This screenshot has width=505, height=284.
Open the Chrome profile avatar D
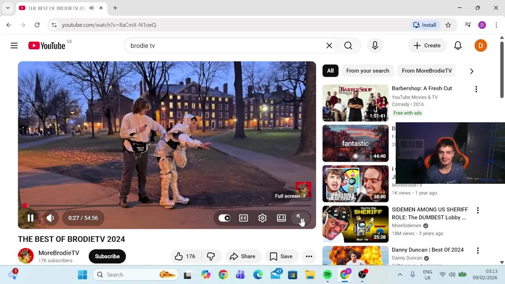coord(482,25)
